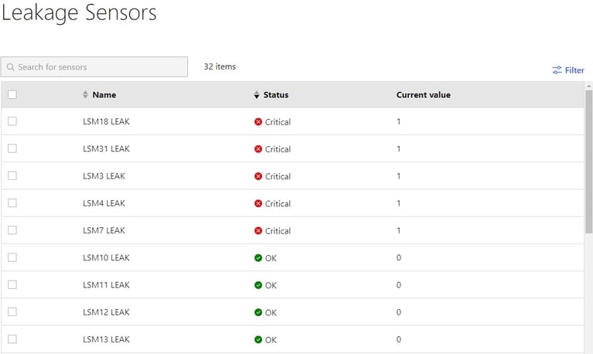Click the magnifier icon in the search box
The height and width of the screenshot is (354, 593).
click(11, 67)
